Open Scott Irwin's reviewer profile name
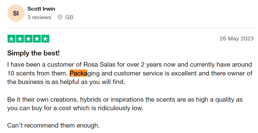Screen dimensions: 258x133 41,9
